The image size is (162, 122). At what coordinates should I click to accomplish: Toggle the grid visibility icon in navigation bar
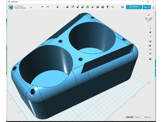click(x=150, y=54)
